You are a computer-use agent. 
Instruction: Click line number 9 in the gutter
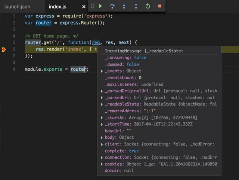[x=14, y=69]
